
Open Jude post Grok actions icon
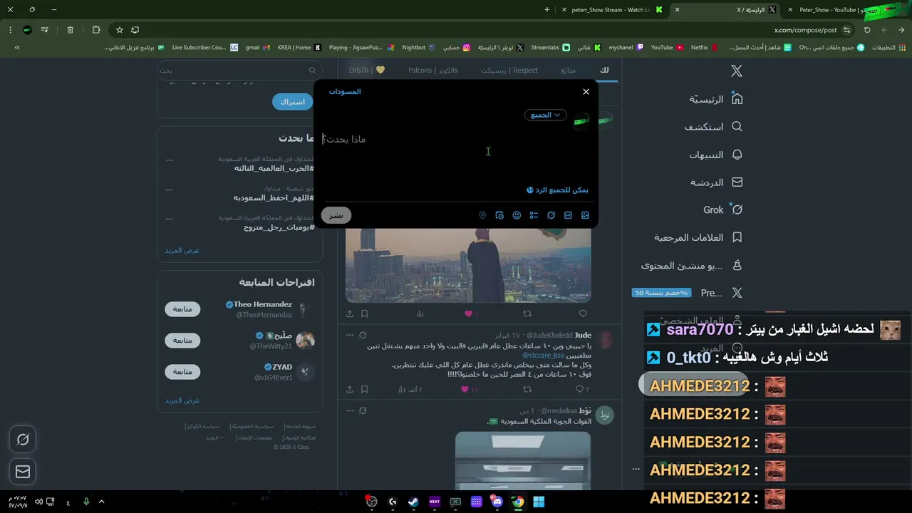(x=363, y=335)
